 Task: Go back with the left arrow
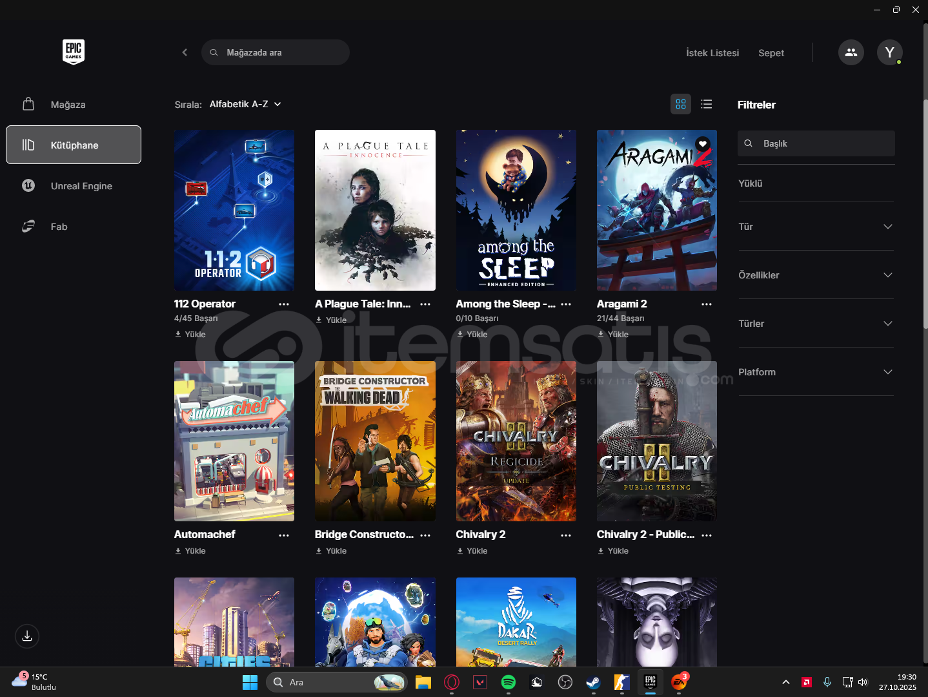[185, 52]
